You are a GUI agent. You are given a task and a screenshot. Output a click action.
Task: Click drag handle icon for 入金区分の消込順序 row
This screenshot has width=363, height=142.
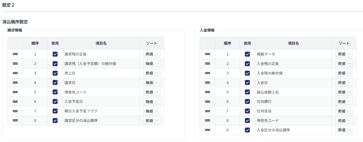[208, 130]
